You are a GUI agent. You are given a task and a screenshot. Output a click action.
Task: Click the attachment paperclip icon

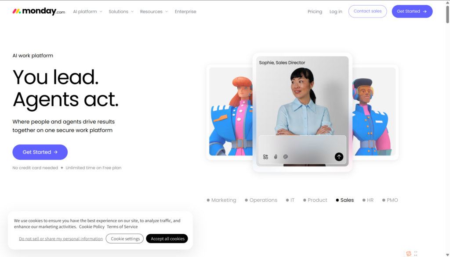coord(276,157)
